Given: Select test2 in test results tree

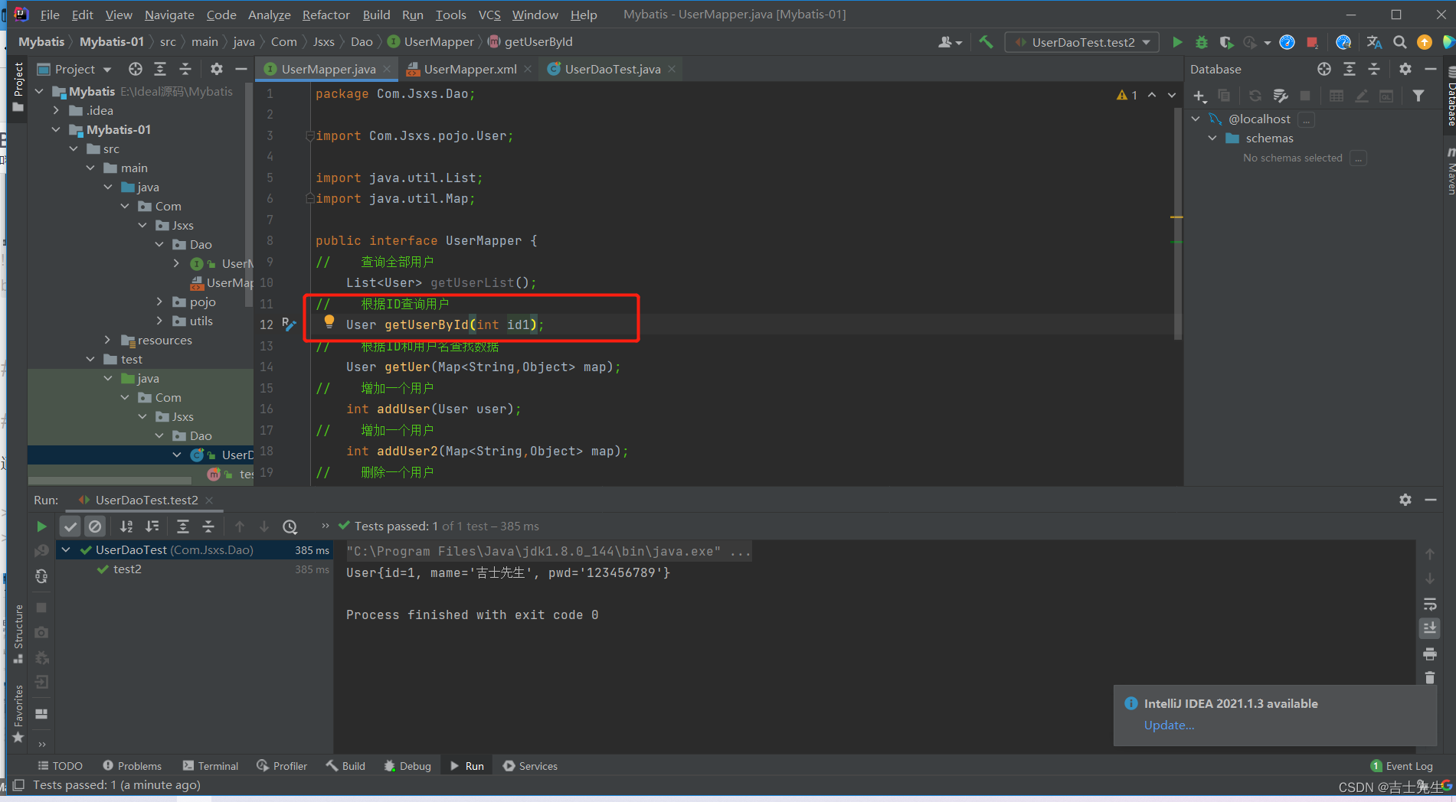Looking at the screenshot, I should (127, 569).
